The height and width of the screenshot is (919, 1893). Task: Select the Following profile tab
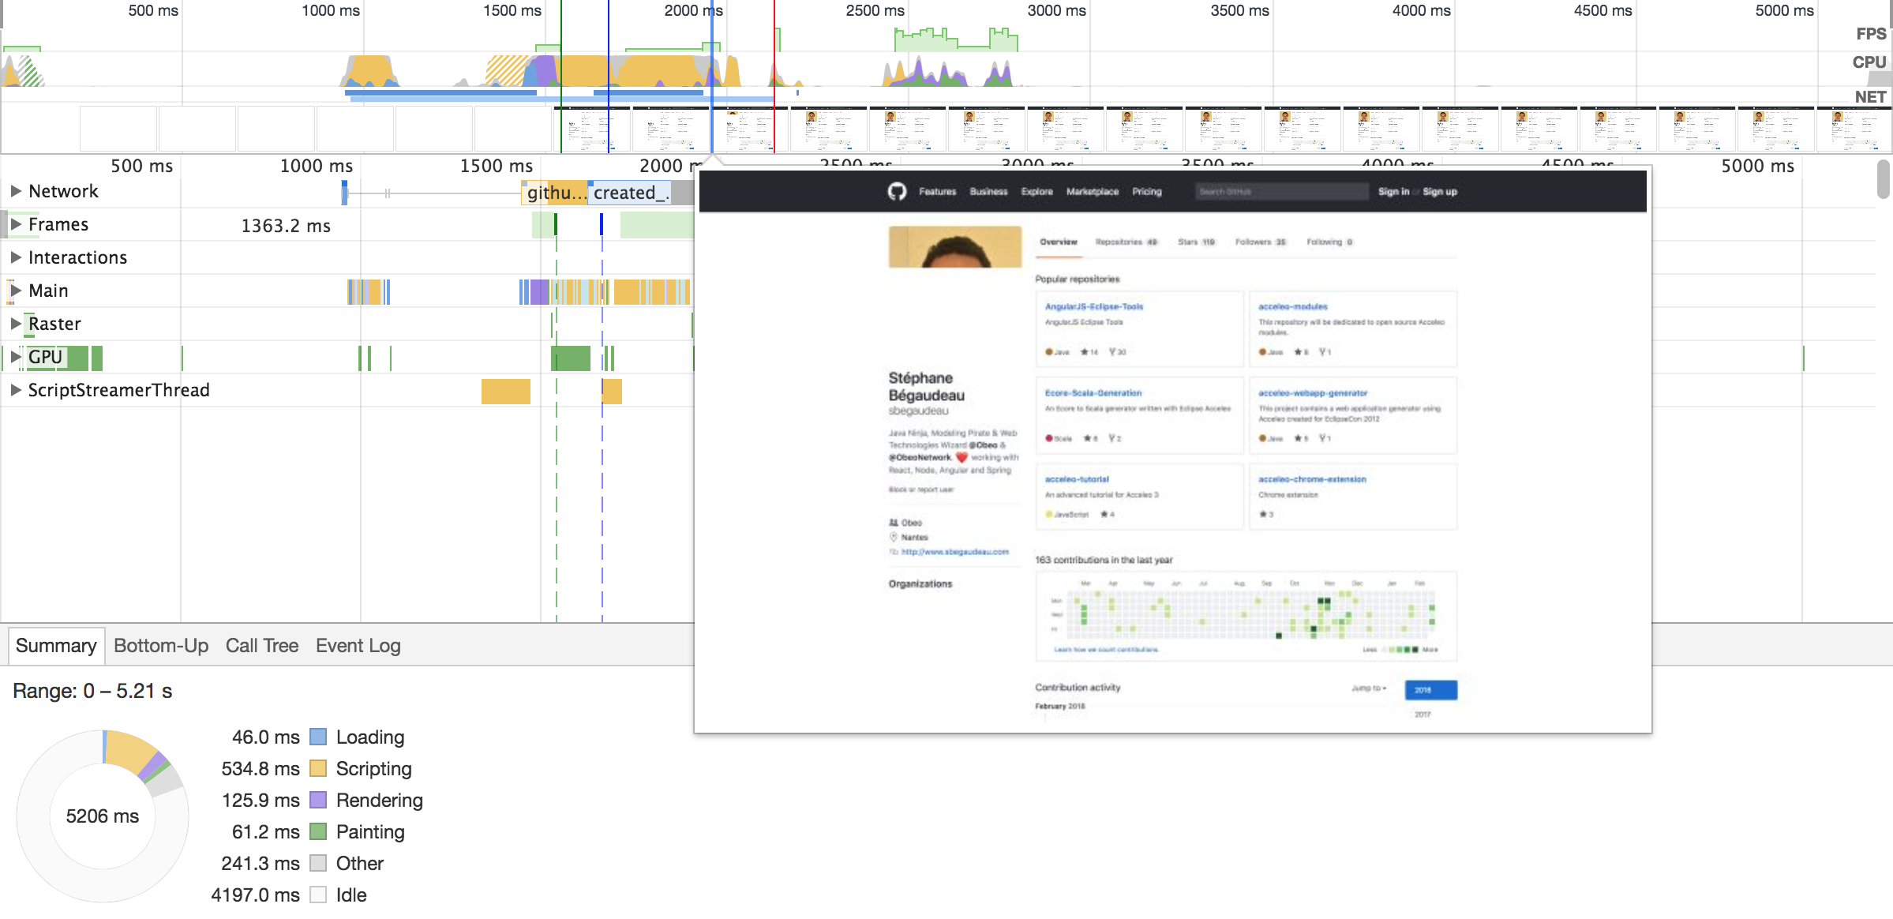point(1329,242)
